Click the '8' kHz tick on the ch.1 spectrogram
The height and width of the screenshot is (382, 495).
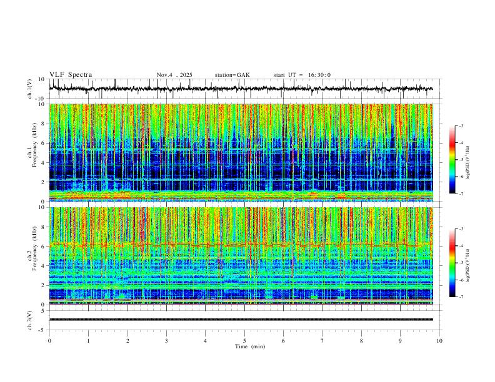[x=43, y=124]
